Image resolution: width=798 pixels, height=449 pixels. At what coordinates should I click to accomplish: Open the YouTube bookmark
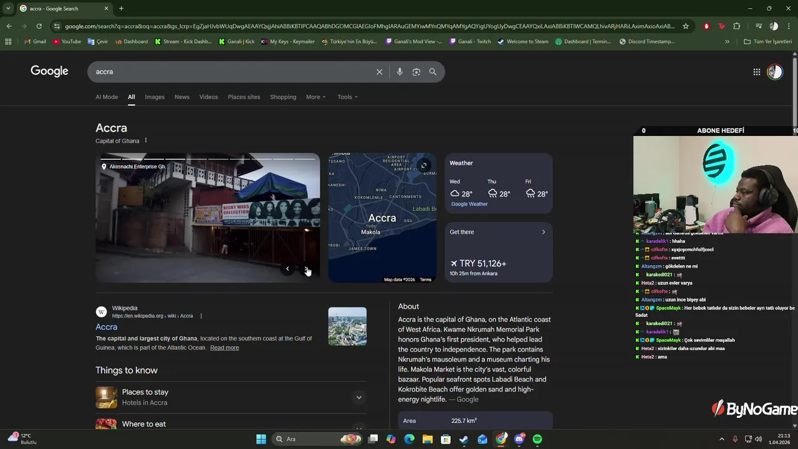[67, 42]
